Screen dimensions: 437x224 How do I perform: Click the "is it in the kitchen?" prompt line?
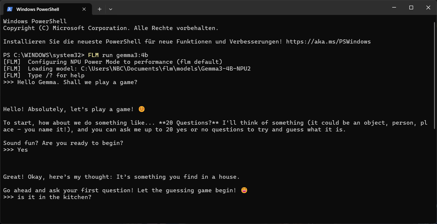[54, 197]
